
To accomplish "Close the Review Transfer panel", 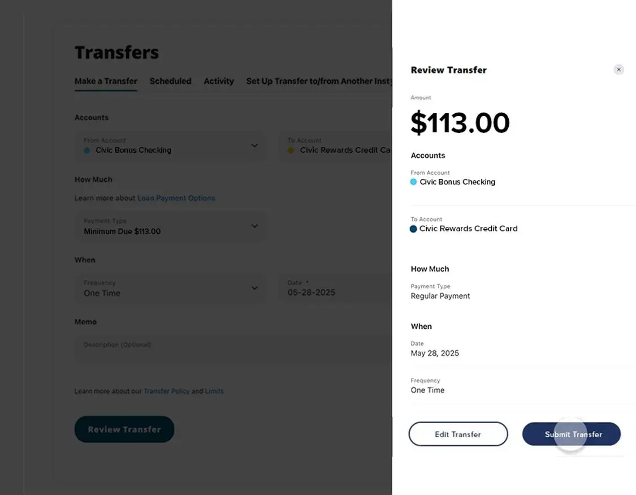I will 618,69.
